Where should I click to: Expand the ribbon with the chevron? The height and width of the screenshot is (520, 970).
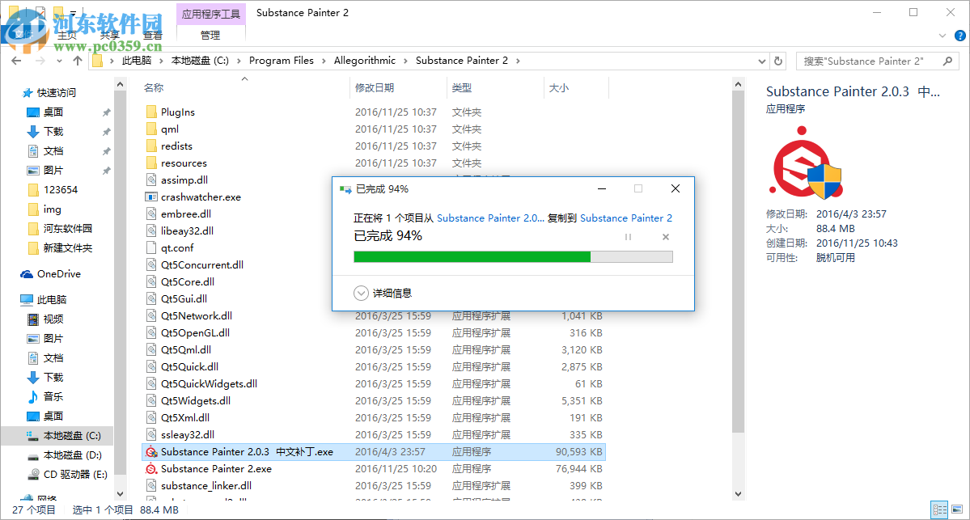(x=942, y=36)
